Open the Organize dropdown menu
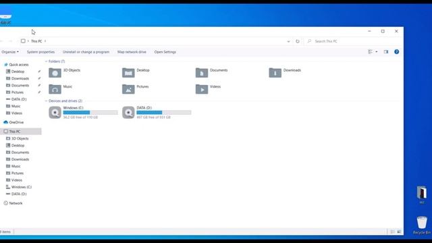The width and height of the screenshot is (432, 243). click(x=10, y=52)
